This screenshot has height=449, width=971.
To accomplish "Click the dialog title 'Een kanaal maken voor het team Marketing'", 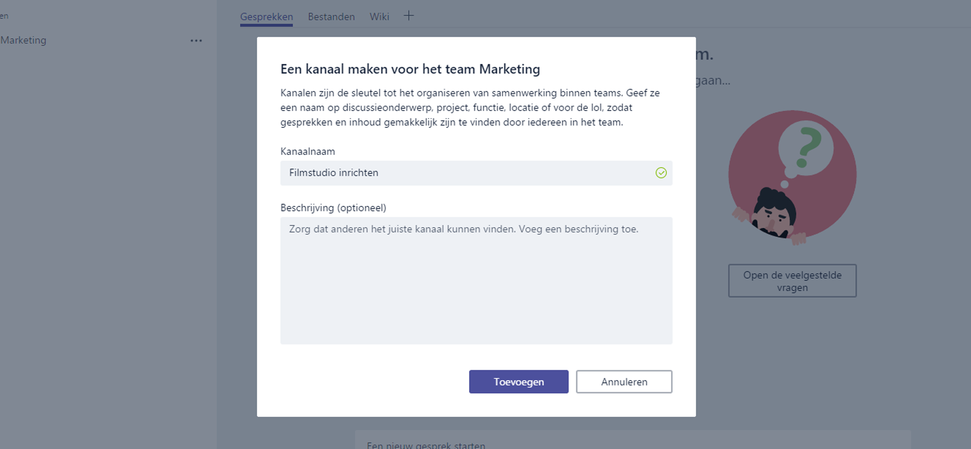I will (x=410, y=69).
